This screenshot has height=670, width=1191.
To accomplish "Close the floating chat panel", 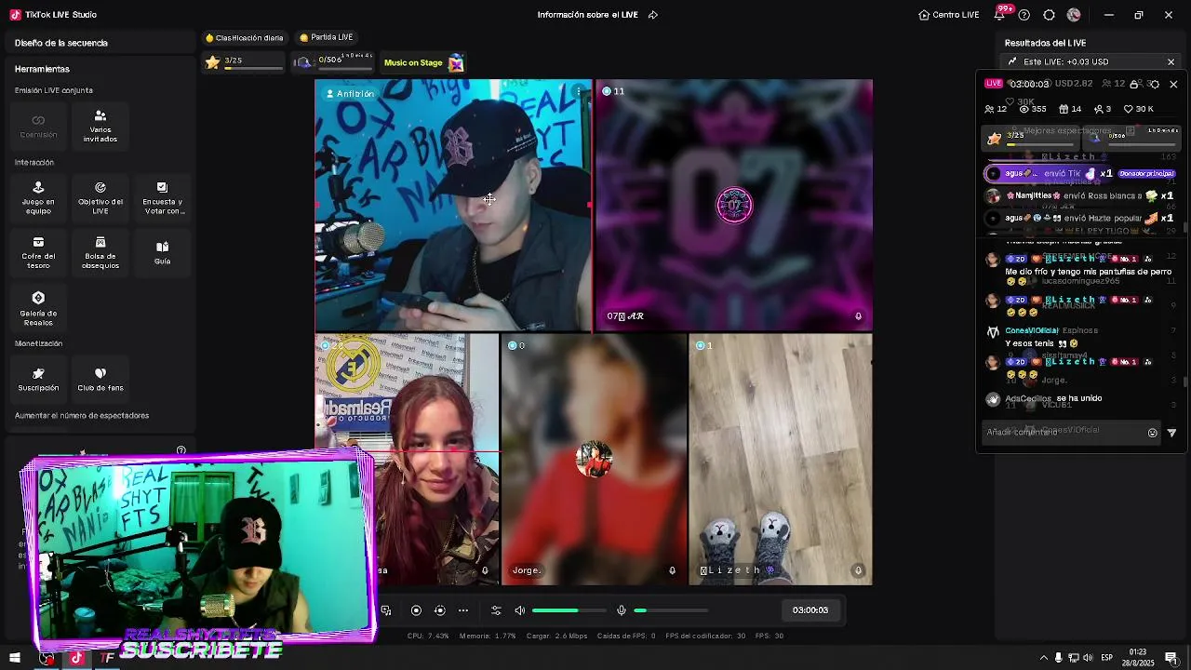I will pyautogui.click(x=1173, y=84).
